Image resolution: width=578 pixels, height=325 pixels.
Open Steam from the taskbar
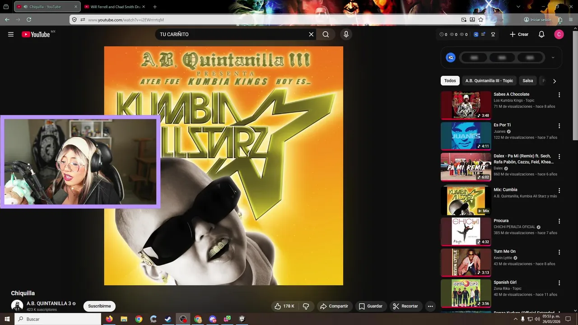click(168, 319)
